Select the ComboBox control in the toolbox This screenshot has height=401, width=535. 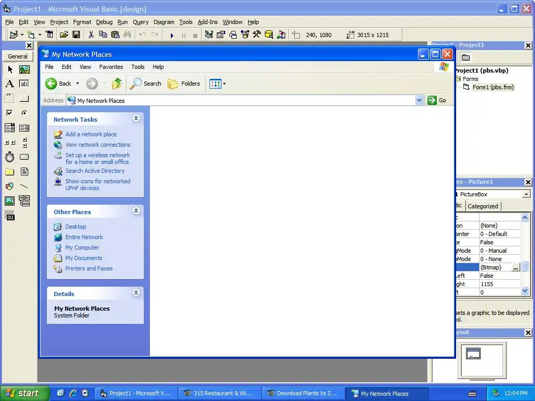point(10,128)
